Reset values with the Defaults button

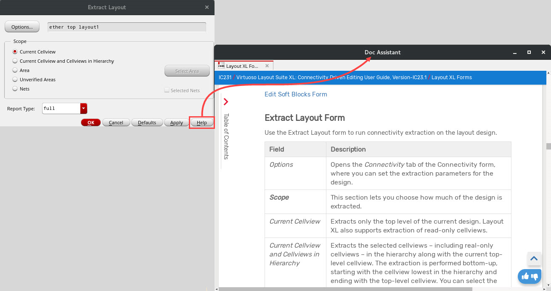click(147, 123)
